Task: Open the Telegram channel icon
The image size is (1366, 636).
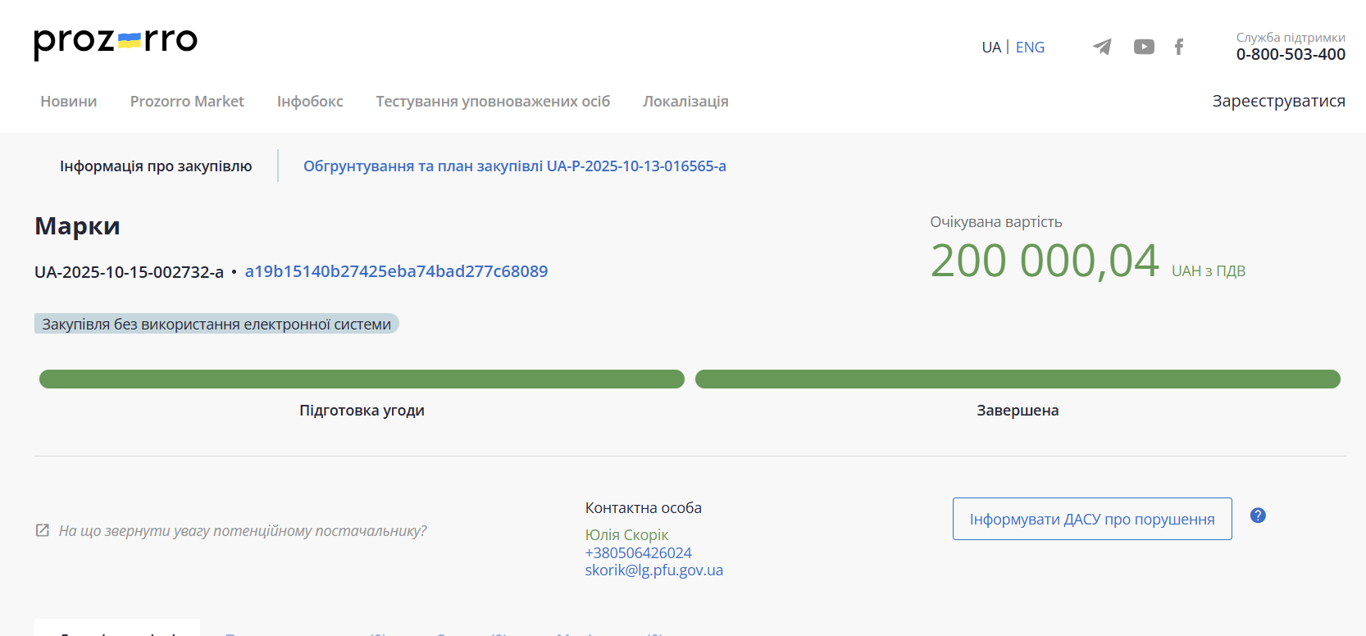Action: (1102, 47)
